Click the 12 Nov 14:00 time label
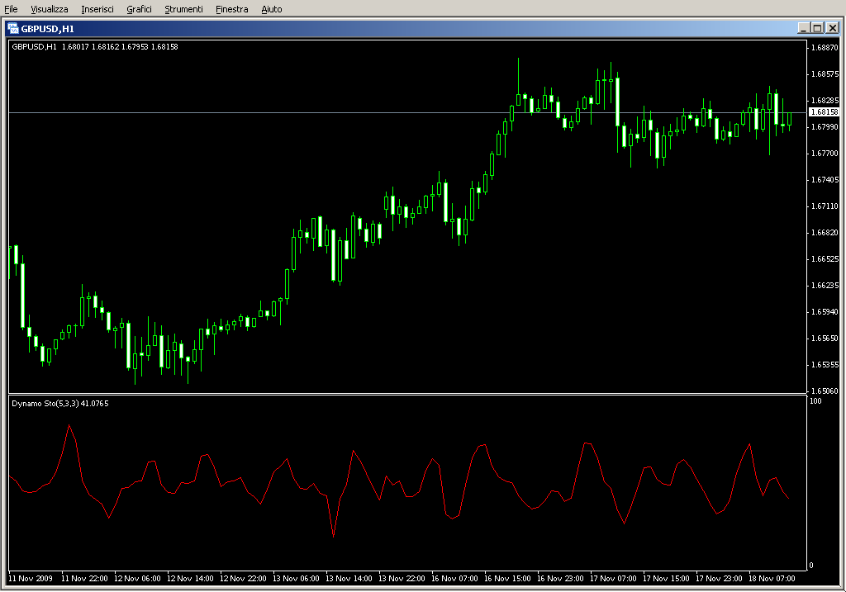The height and width of the screenshot is (592, 846). coord(190,579)
